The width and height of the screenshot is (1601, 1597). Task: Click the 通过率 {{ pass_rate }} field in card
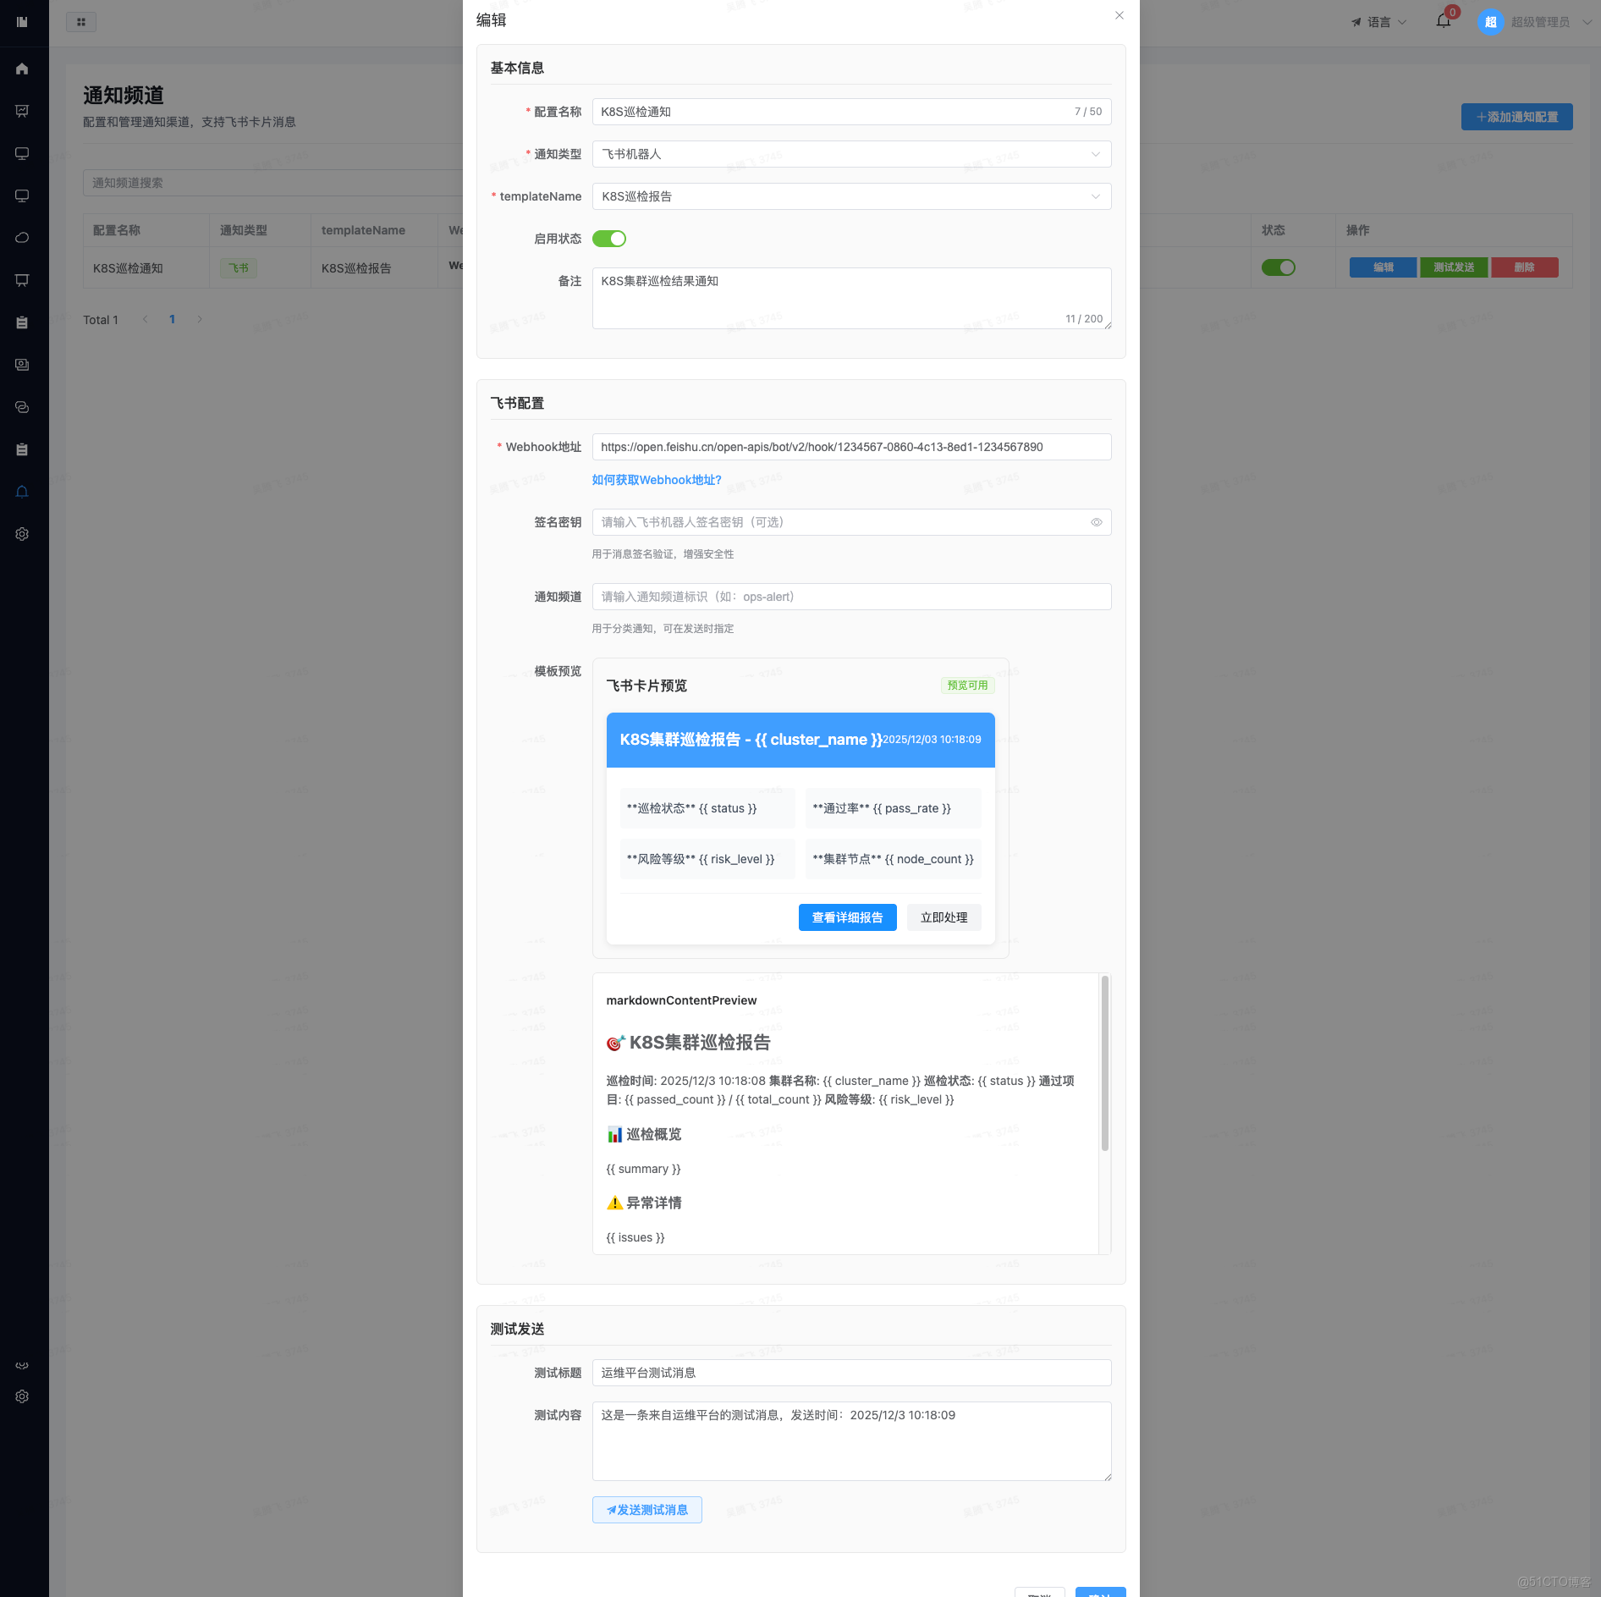pos(894,808)
